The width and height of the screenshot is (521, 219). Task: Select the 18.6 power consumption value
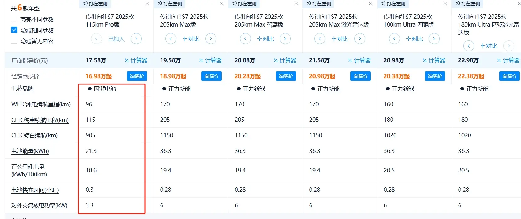click(91, 170)
